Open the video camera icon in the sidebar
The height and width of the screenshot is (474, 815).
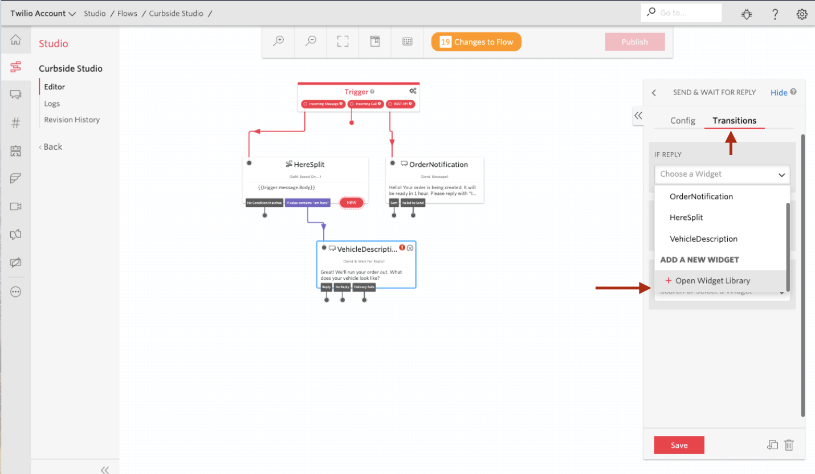point(15,206)
